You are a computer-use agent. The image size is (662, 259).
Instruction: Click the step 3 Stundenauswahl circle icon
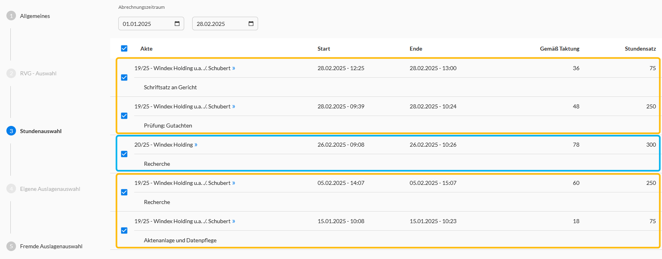tap(11, 131)
